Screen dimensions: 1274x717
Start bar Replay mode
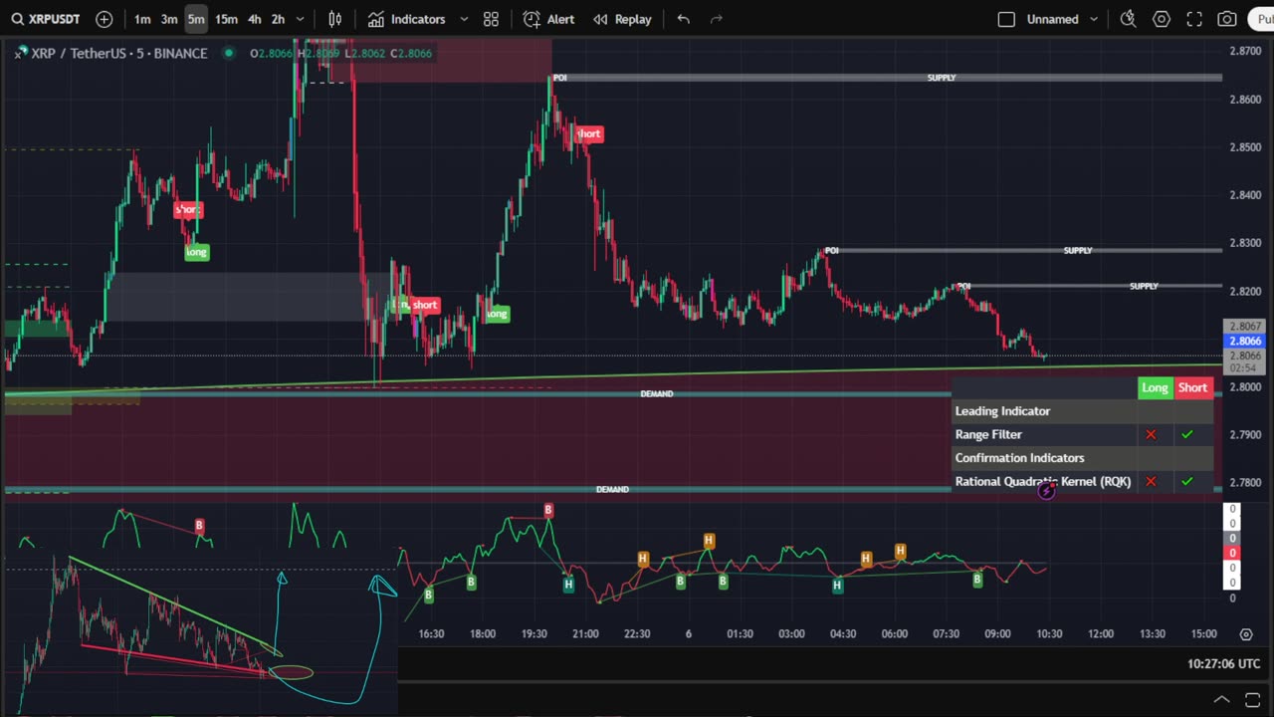pos(622,19)
